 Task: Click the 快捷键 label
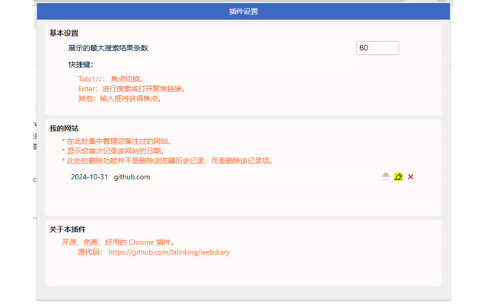click(x=81, y=65)
